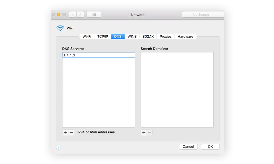Click the "Network" window title

point(138,15)
